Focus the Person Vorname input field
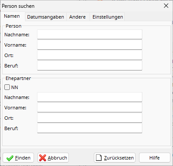 point(90,45)
